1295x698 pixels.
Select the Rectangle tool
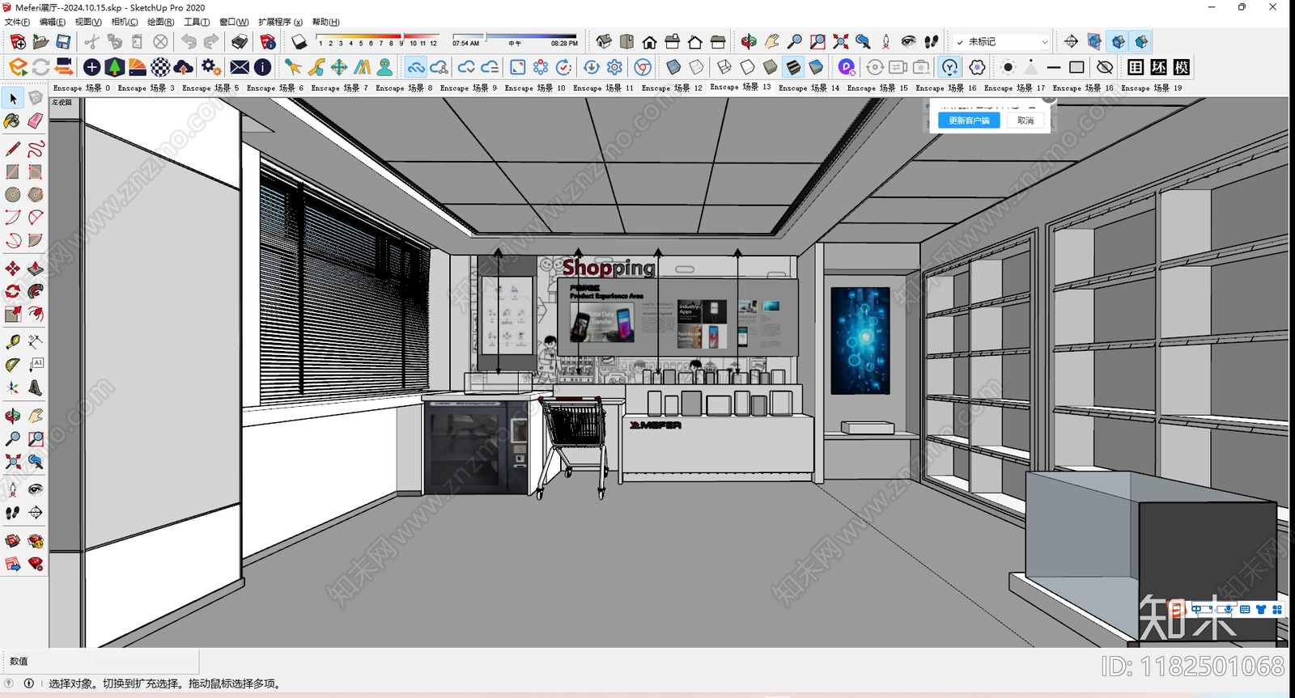13,171
